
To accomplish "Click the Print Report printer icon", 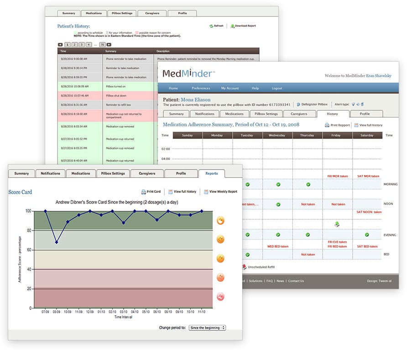I will tap(327, 125).
